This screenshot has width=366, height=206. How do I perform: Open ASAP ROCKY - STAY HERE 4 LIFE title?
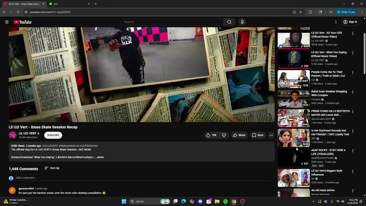tap(328, 152)
